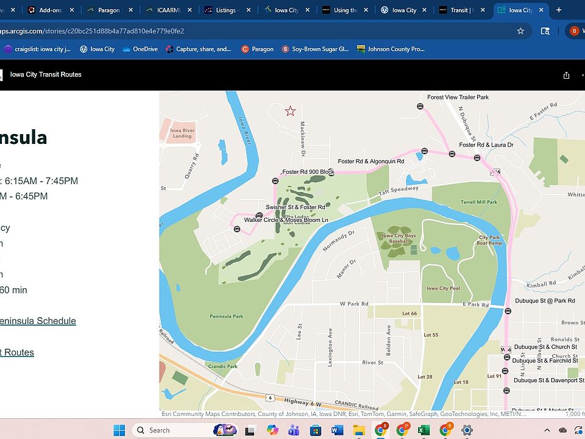585x439 pixels.
Task: Click the browser address bar
Action: coord(244,31)
